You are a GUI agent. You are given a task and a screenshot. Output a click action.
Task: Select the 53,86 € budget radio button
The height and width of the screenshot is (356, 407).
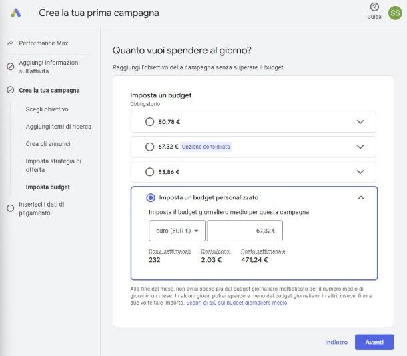(x=149, y=171)
